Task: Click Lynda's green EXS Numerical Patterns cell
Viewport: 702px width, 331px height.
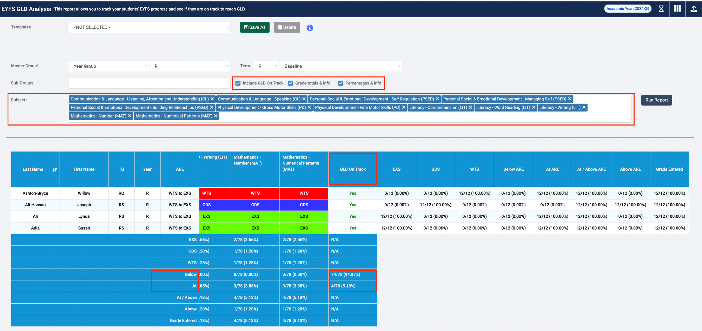Action: (x=304, y=216)
